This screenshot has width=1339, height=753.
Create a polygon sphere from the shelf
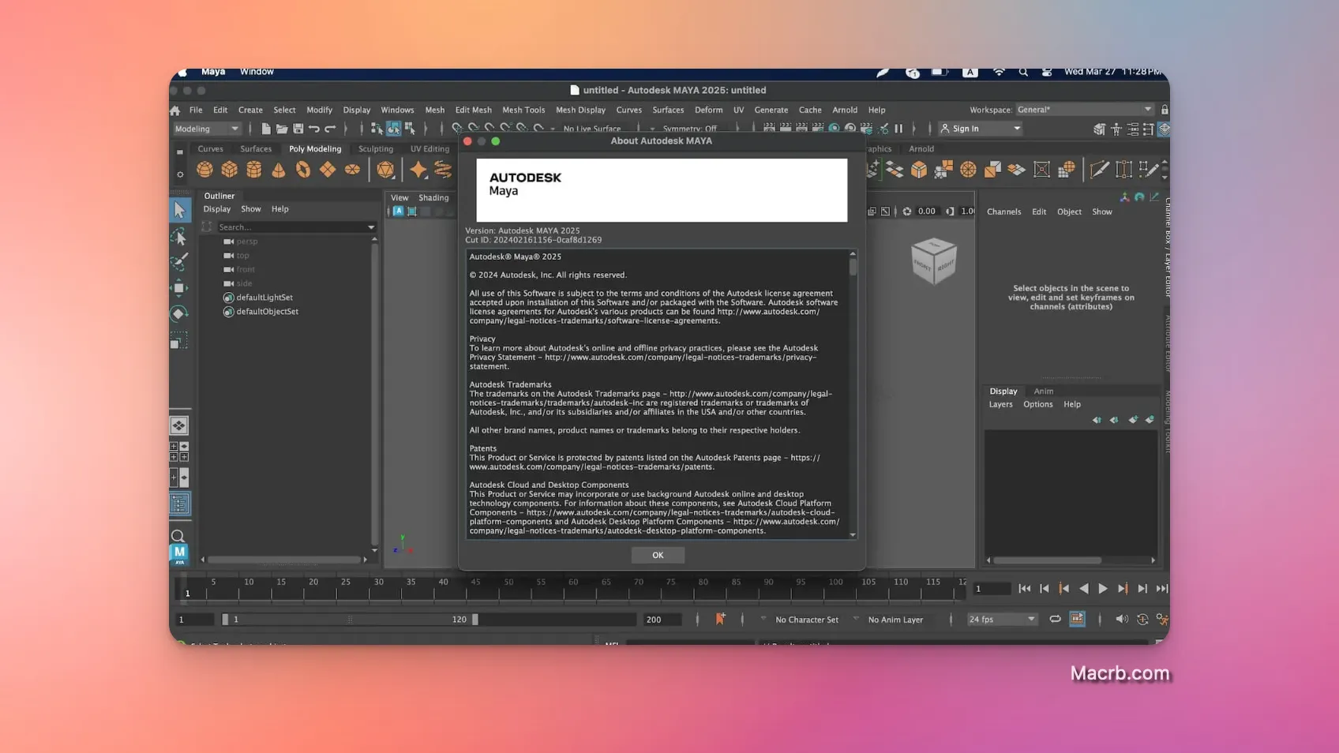point(204,170)
